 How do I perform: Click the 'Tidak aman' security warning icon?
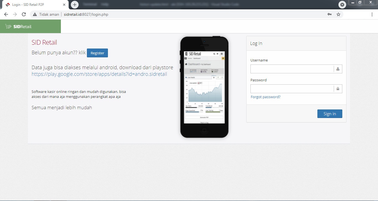click(35, 14)
